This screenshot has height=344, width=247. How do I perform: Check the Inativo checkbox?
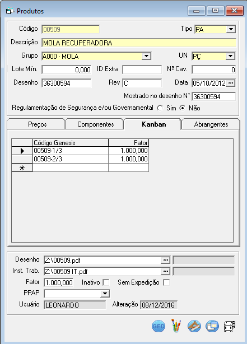(x=106, y=282)
